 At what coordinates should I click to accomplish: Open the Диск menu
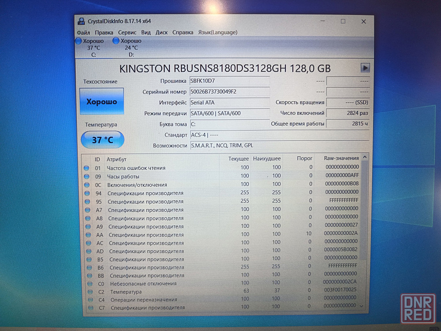coord(161,33)
